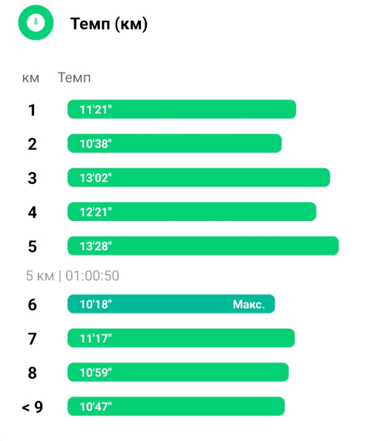This screenshot has width=388, height=441.
Task: Select the 10'18" Макс. pace bar
Action: (x=171, y=304)
